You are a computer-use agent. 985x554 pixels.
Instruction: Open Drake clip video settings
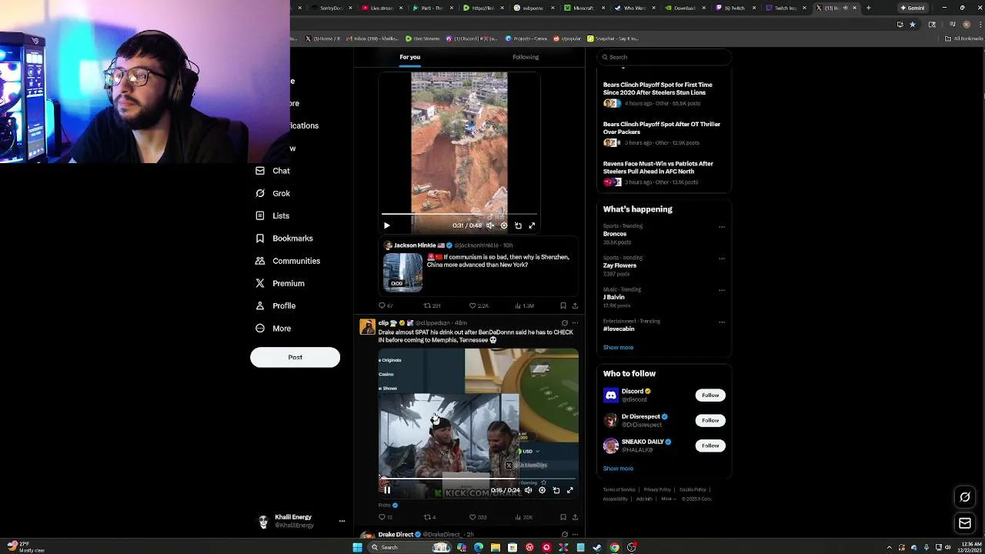[542, 490]
